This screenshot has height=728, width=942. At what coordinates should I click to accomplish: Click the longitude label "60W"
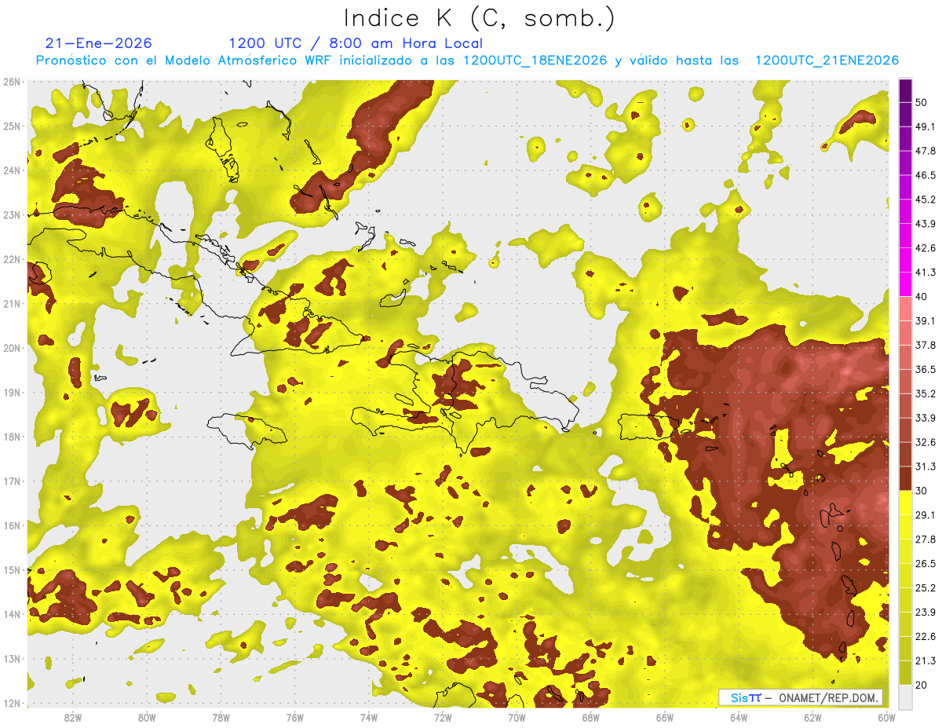[886, 717]
